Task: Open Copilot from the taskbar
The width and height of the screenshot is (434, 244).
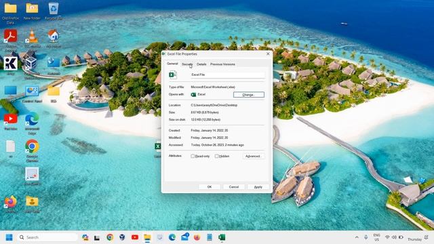Action: (x=85, y=237)
